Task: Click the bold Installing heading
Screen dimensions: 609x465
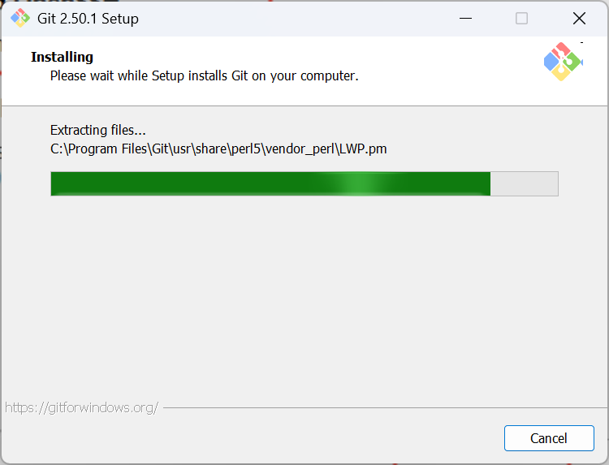Action: click(63, 57)
